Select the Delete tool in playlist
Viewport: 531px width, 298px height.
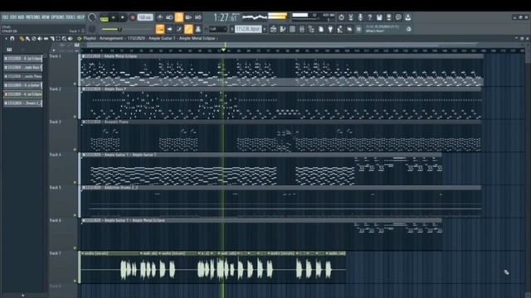(33, 39)
